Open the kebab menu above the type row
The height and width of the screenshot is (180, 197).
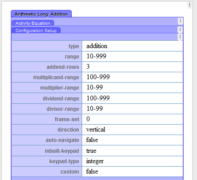(180, 37)
